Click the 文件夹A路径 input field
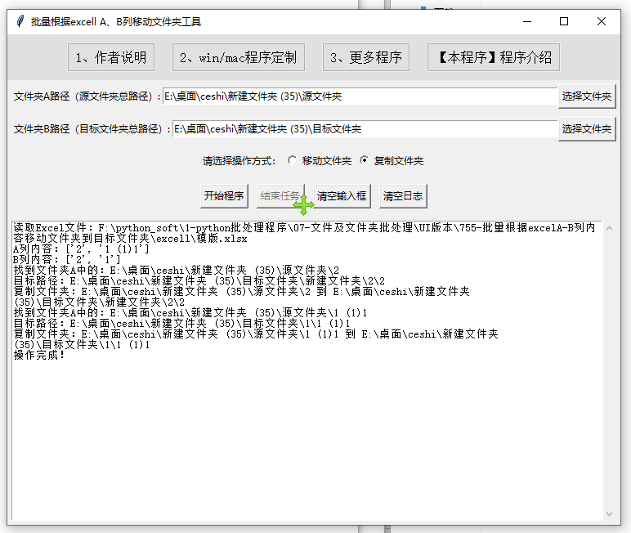The height and width of the screenshot is (533, 631). tap(360, 96)
